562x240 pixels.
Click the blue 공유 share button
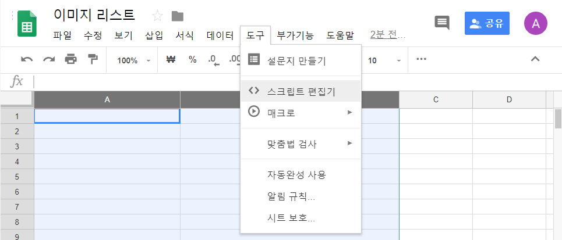click(487, 24)
